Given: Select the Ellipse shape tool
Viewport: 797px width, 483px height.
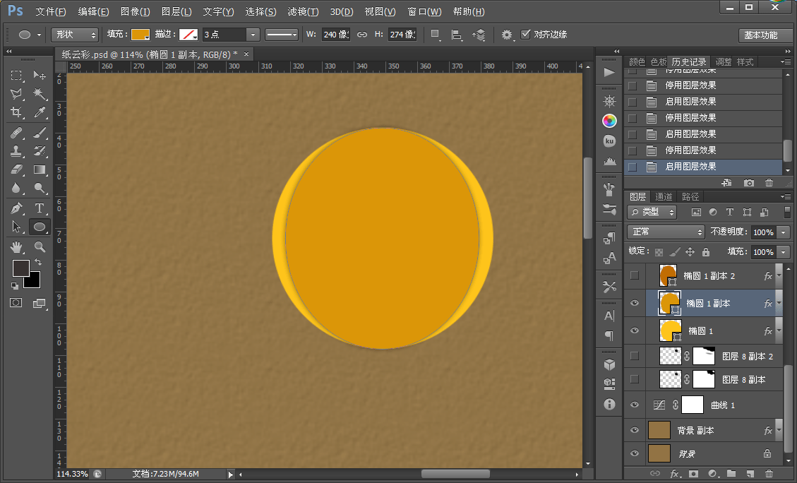Looking at the screenshot, I should click(x=40, y=227).
